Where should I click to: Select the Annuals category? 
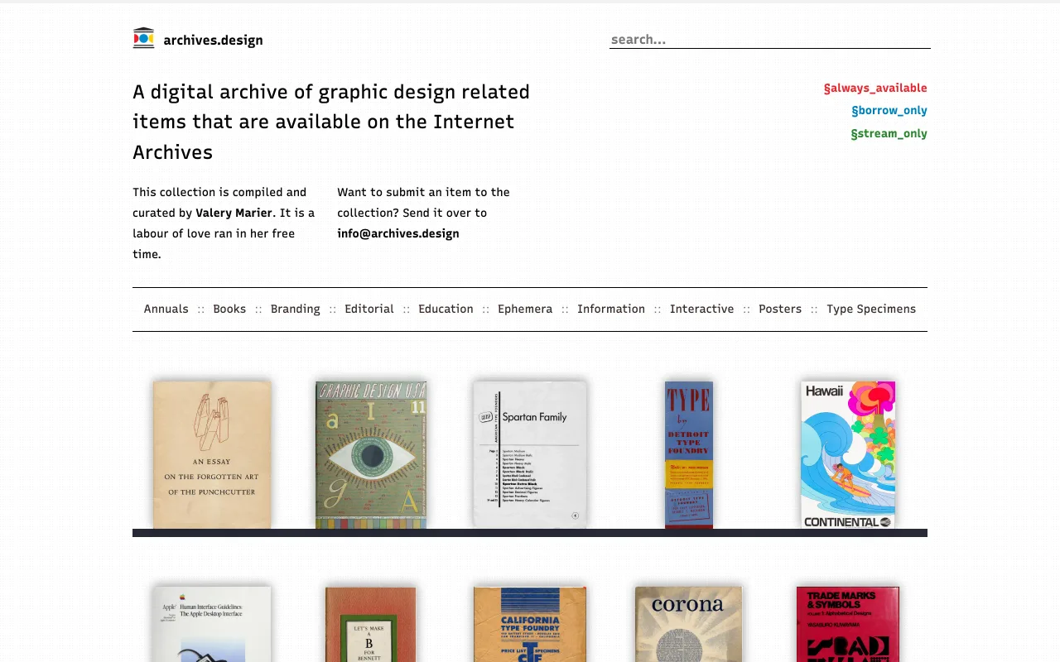tap(166, 309)
